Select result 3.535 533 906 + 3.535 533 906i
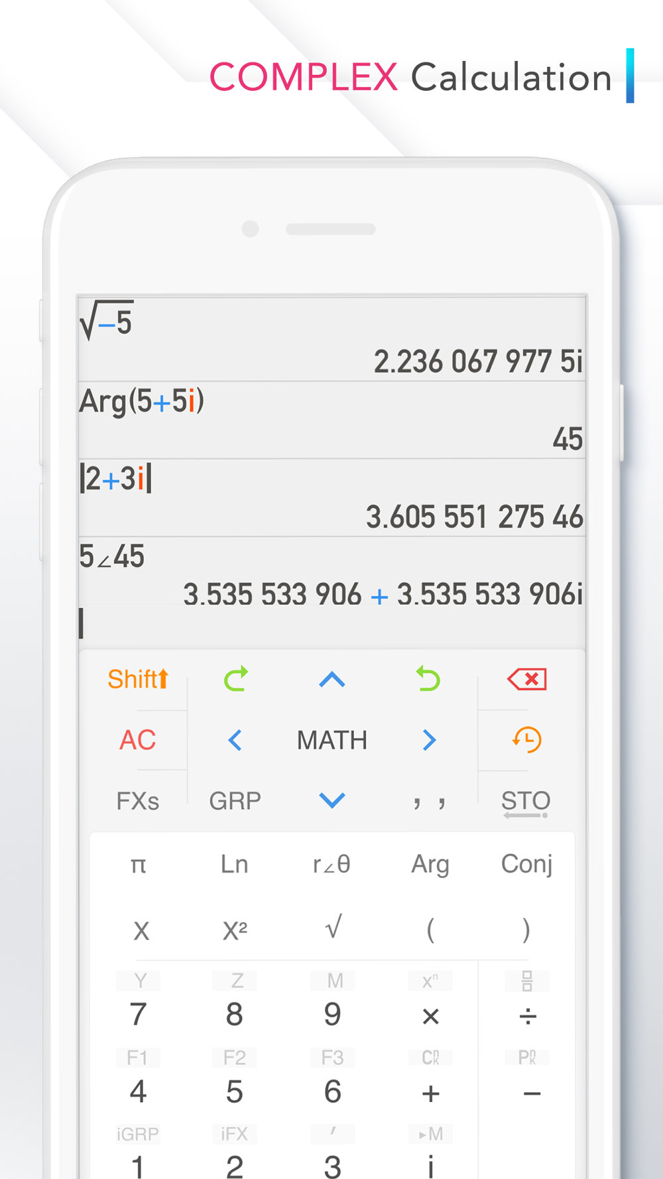Image resolution: width=663 pixels, height=1179 pixels. (383, 595)
